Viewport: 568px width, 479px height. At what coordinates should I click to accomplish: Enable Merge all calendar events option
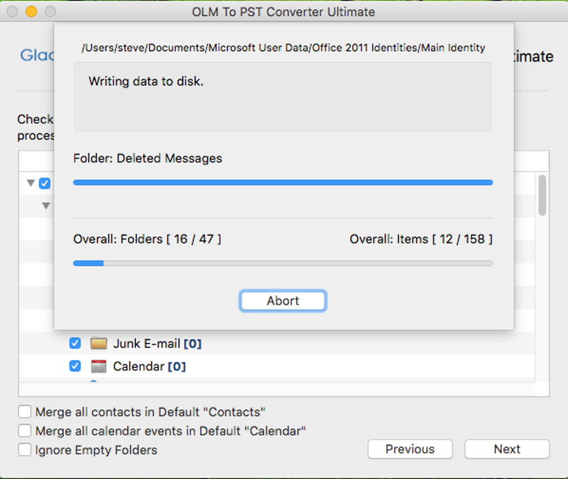tap(25, 431)
